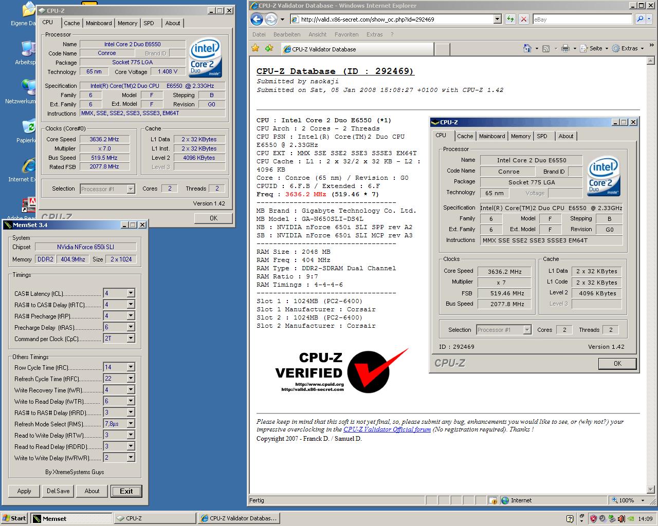The height and width of the screenshot is (526, 658).
Task: Open Command per Clock (CpC) dropdown
Action: coord(131,339)
